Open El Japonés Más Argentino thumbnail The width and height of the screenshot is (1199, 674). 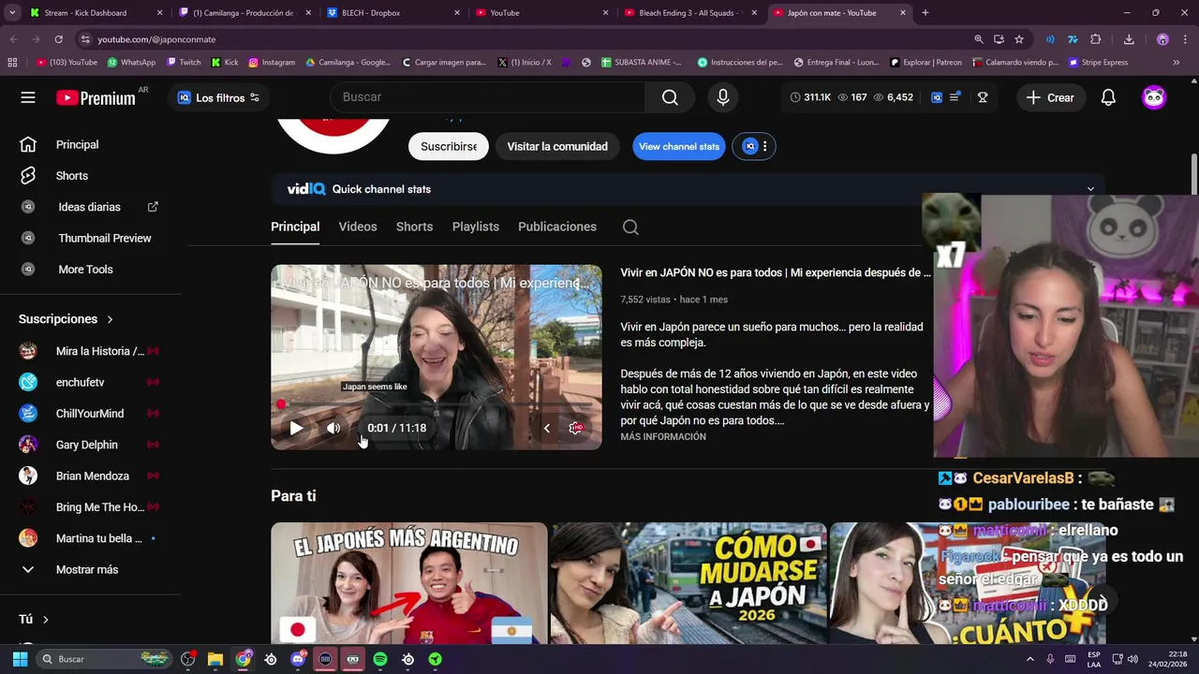[409, 583]
